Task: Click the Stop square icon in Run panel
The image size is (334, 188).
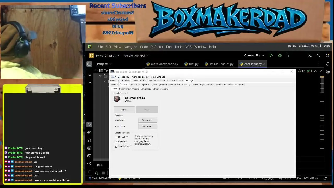Action: [103, 173]
